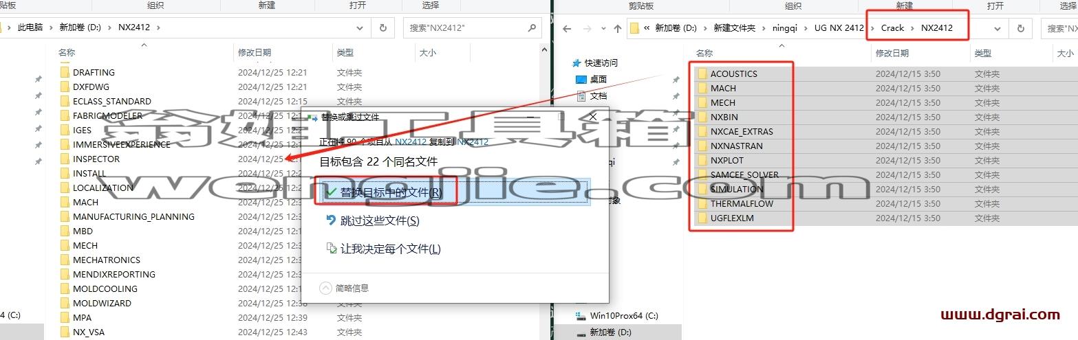Select the MECH folder in left window
This screenshot has width=1078, height=340.
pyautogui.click(x=85, y=245)
